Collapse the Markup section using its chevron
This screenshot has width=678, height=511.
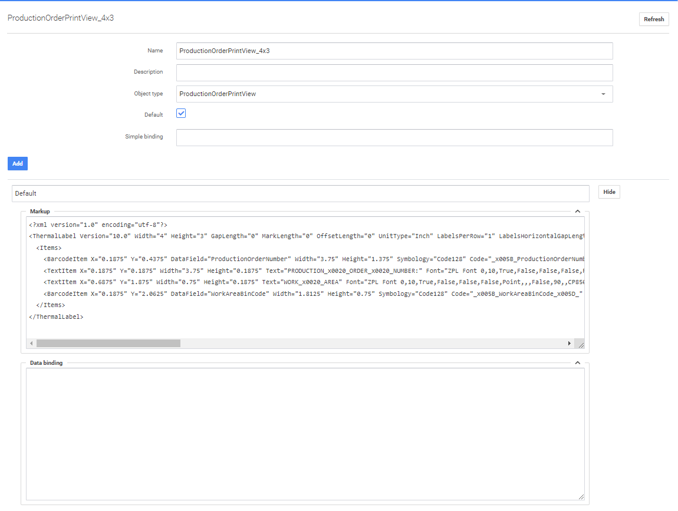[x=578, y=211]
